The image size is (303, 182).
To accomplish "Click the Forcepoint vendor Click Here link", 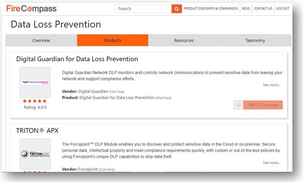I will [x=107, y=169].
